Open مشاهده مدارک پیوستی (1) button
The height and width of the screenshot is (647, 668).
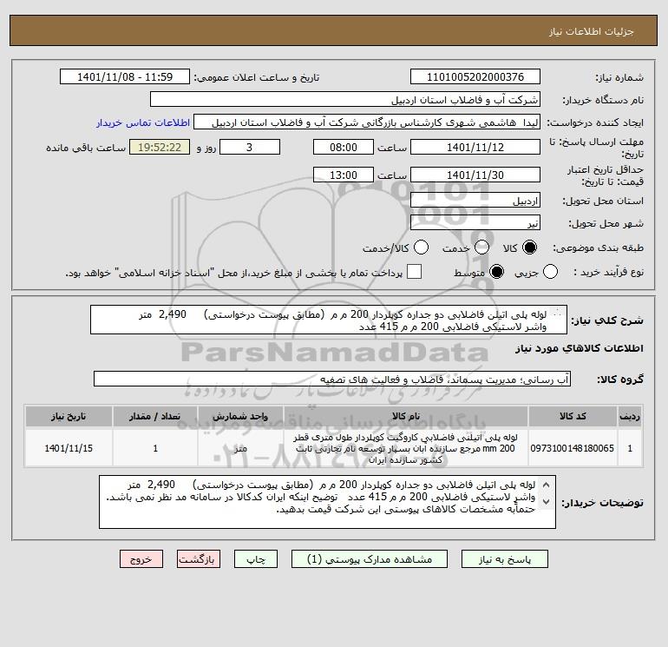tap(370, 558)
